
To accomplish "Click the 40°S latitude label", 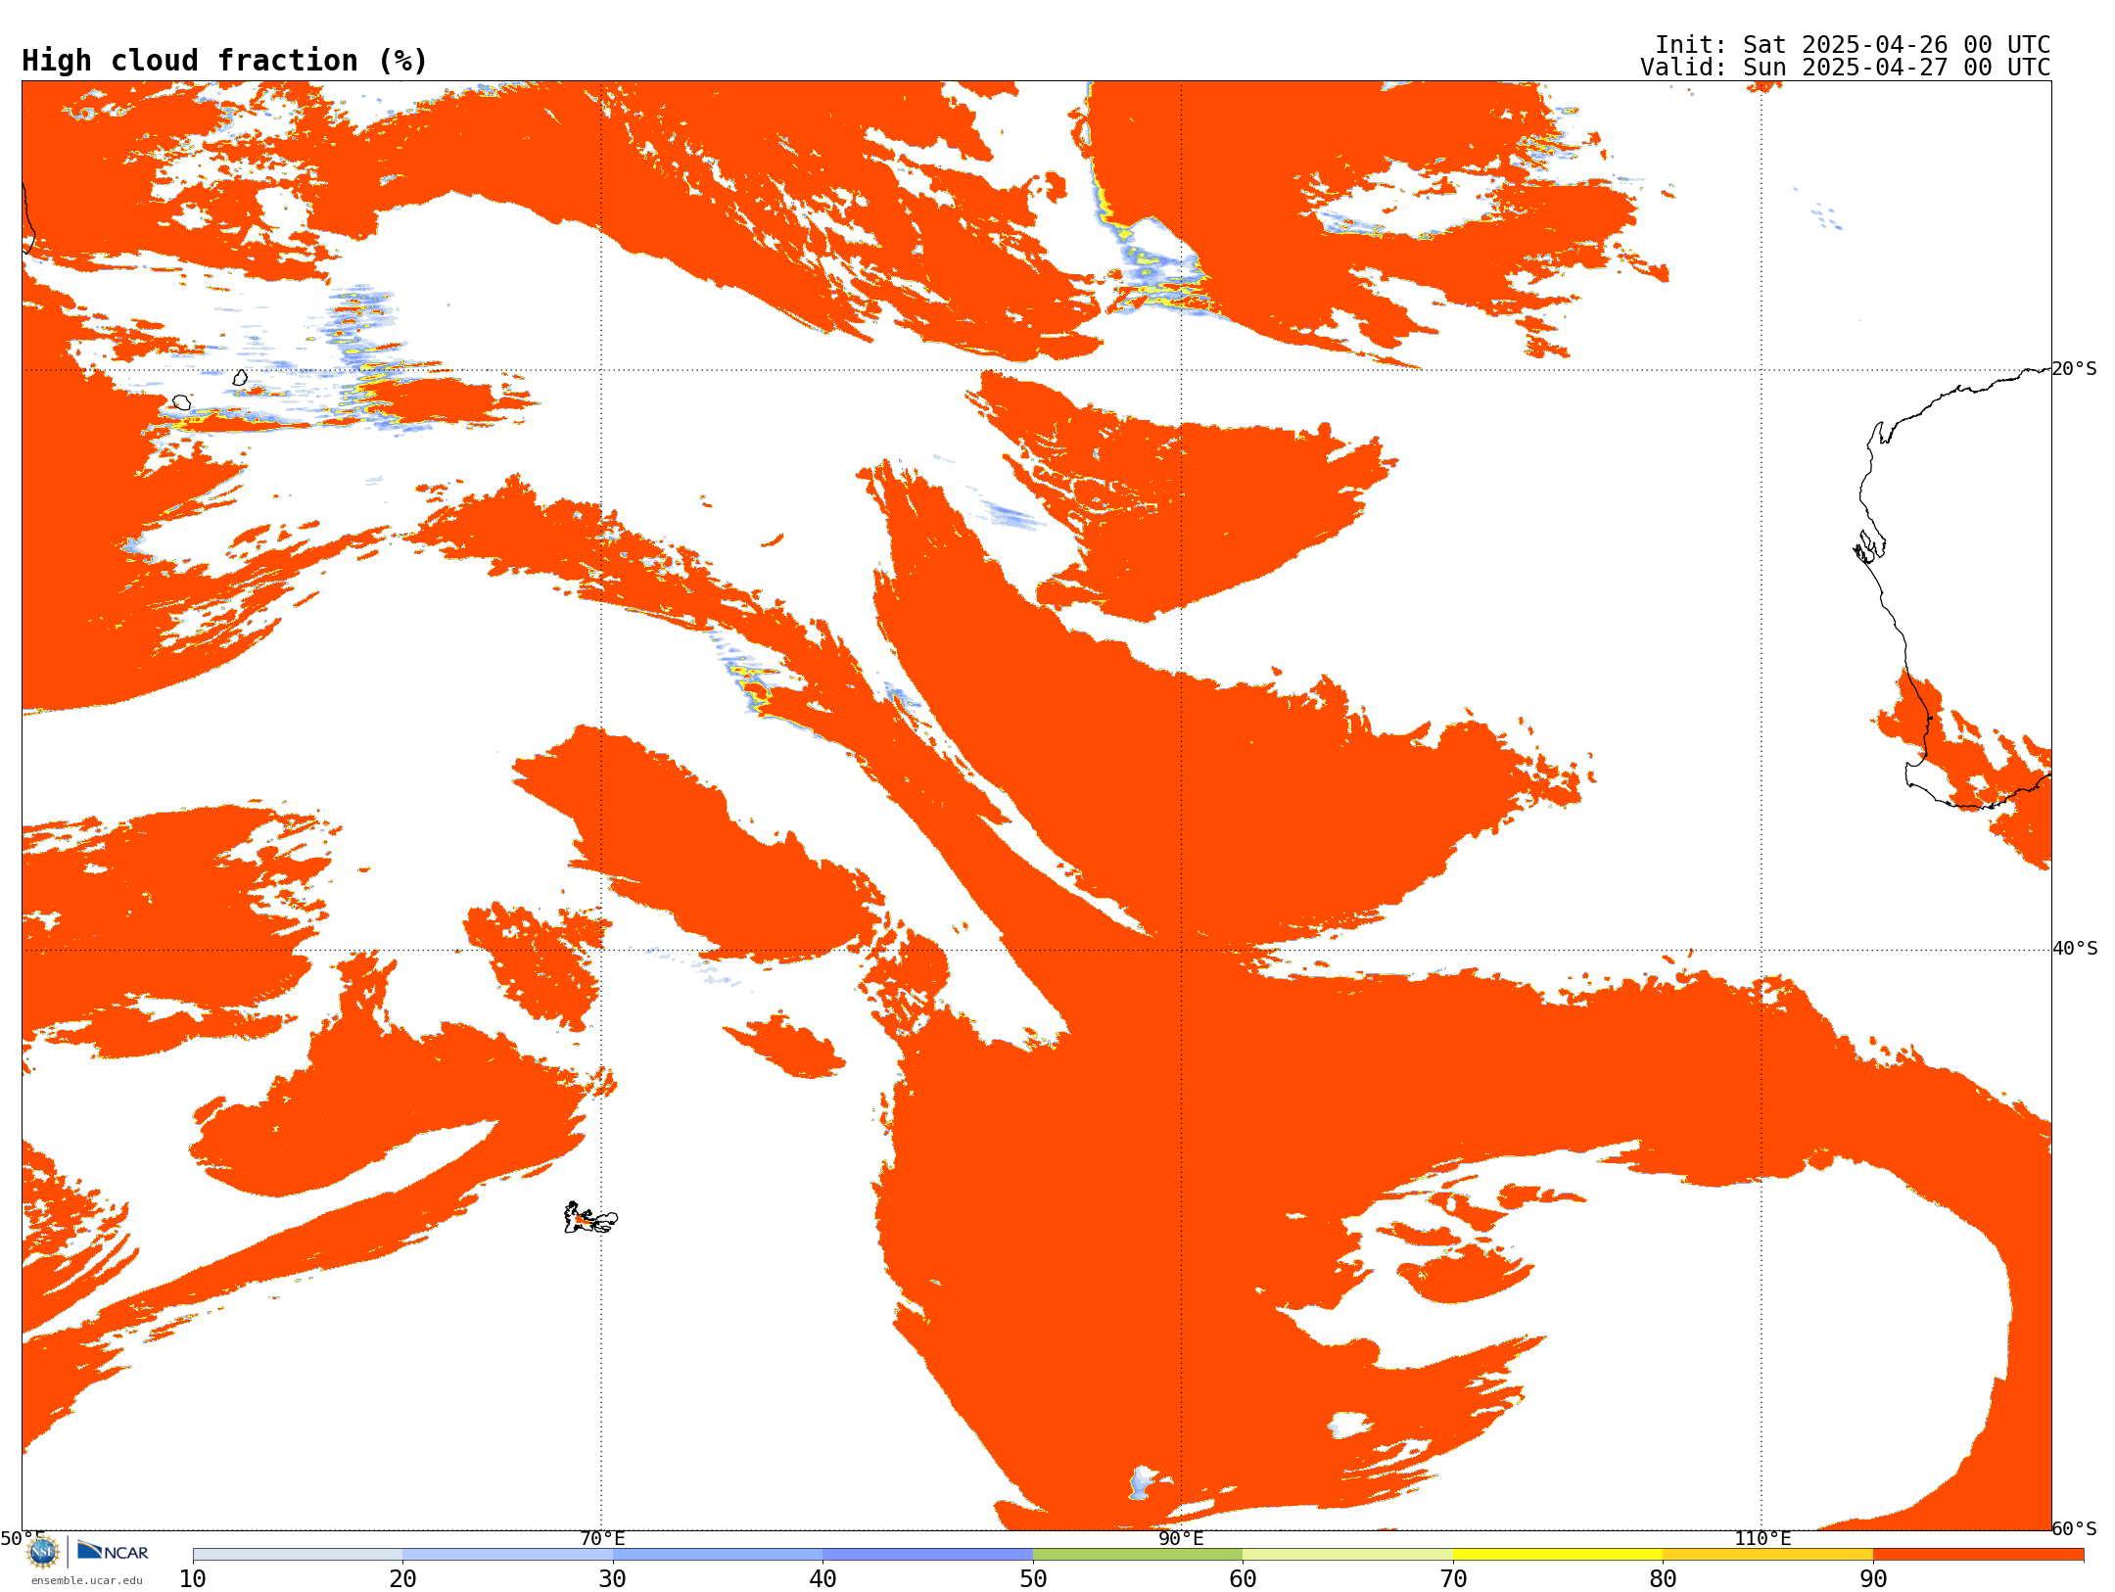I will (2075, 949).
